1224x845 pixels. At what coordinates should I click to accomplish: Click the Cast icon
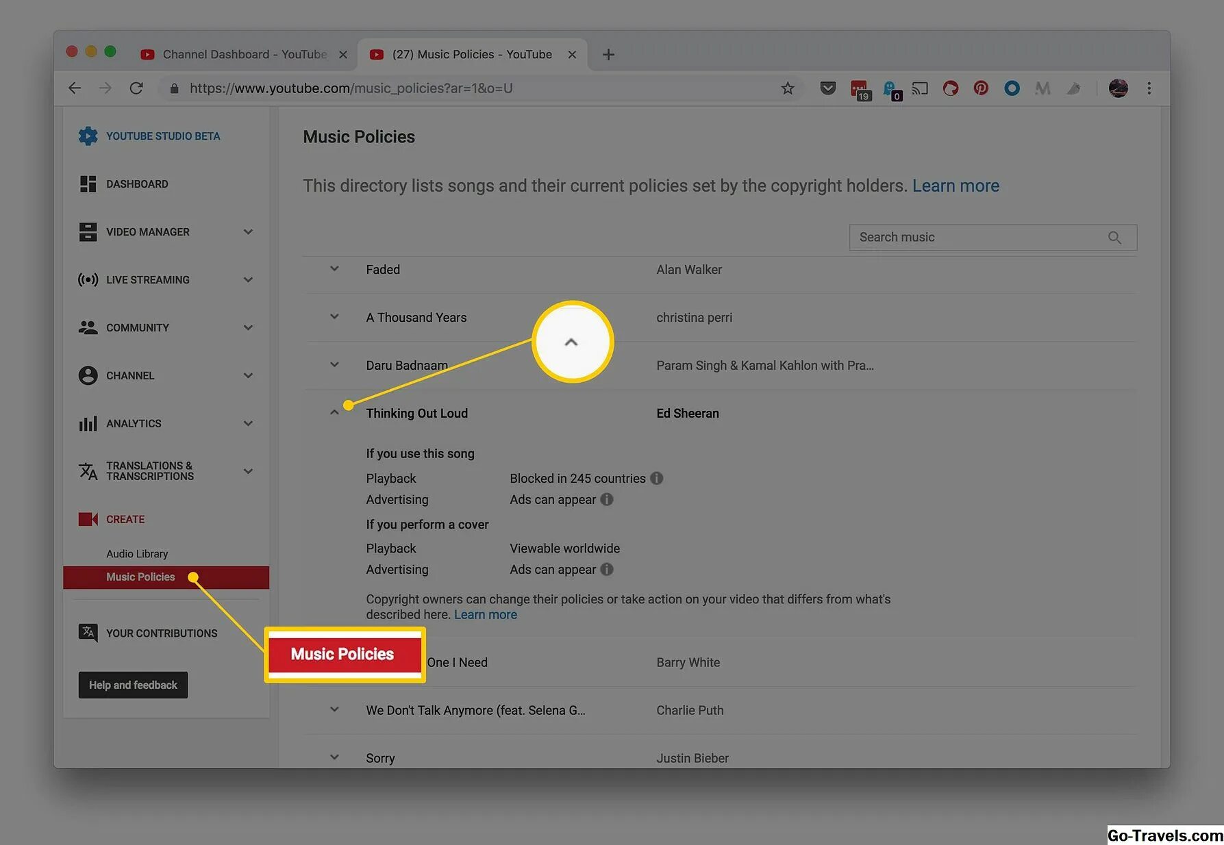point(920,88)
